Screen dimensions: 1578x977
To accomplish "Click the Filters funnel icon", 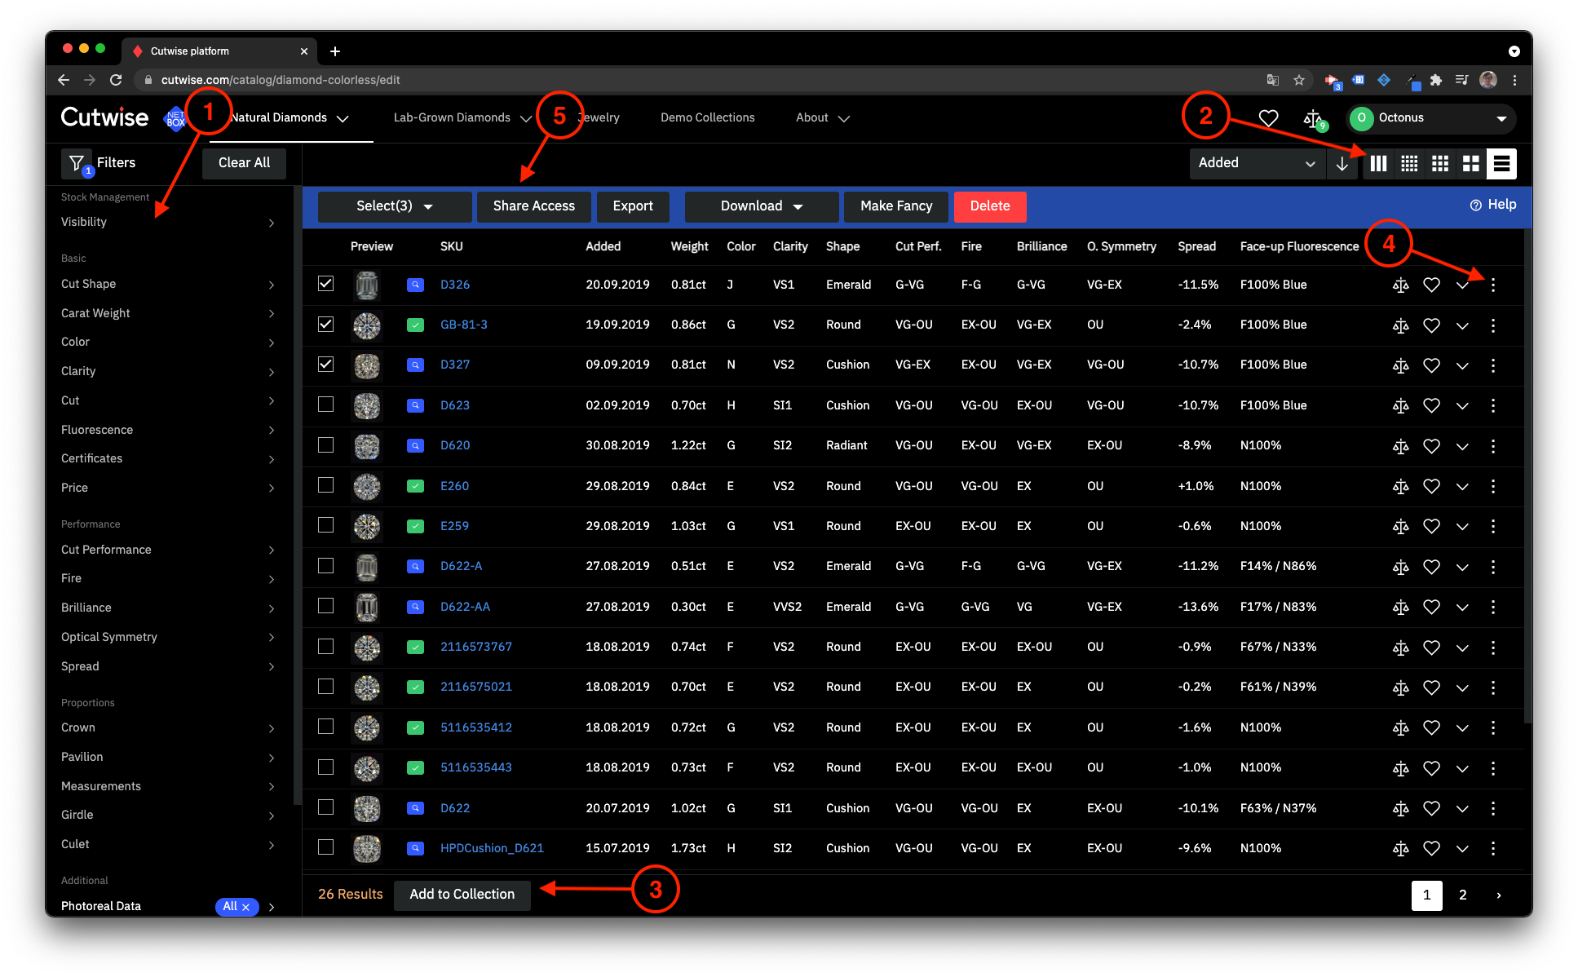I will click(77, 164).
